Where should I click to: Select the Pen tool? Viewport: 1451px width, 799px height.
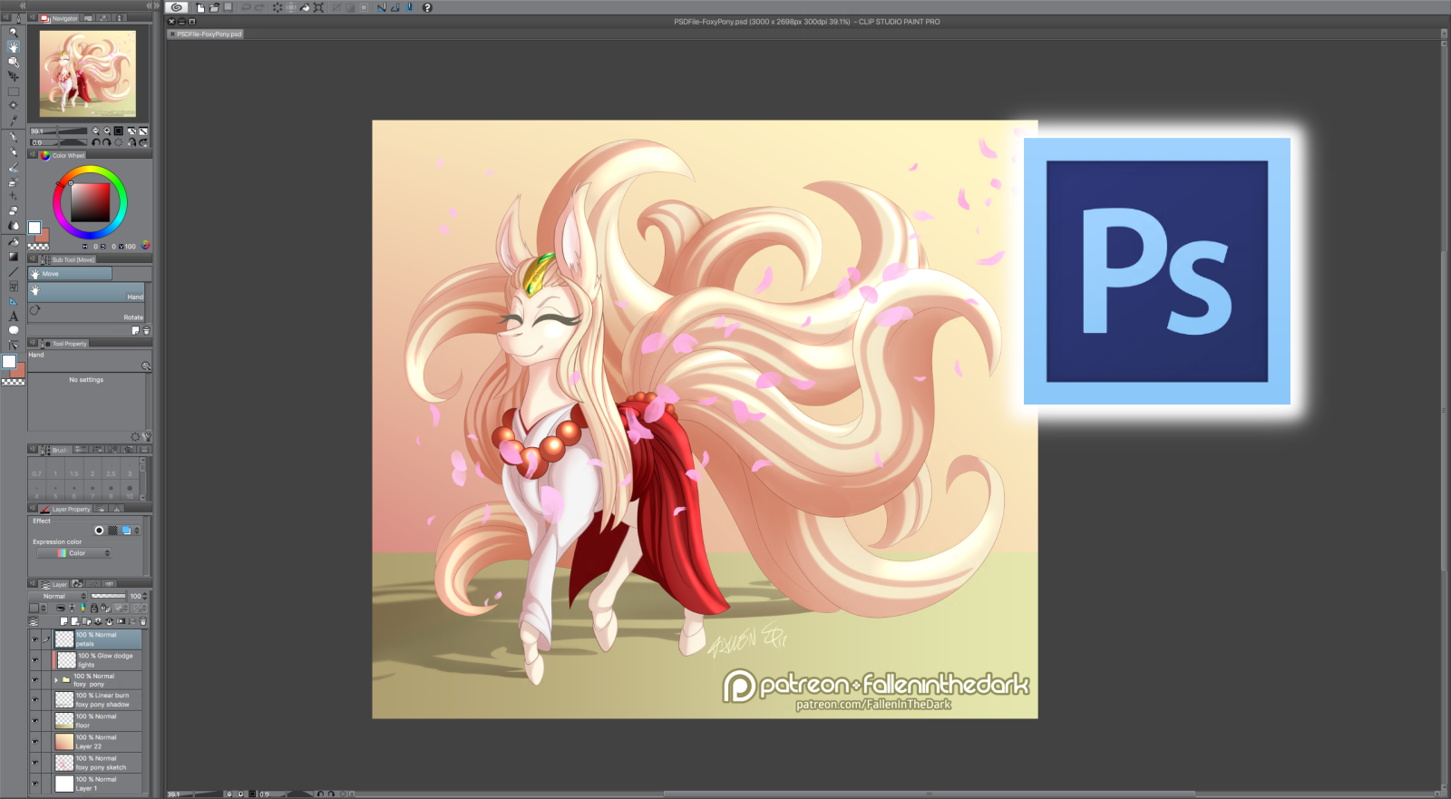click(x=13, y=137)
